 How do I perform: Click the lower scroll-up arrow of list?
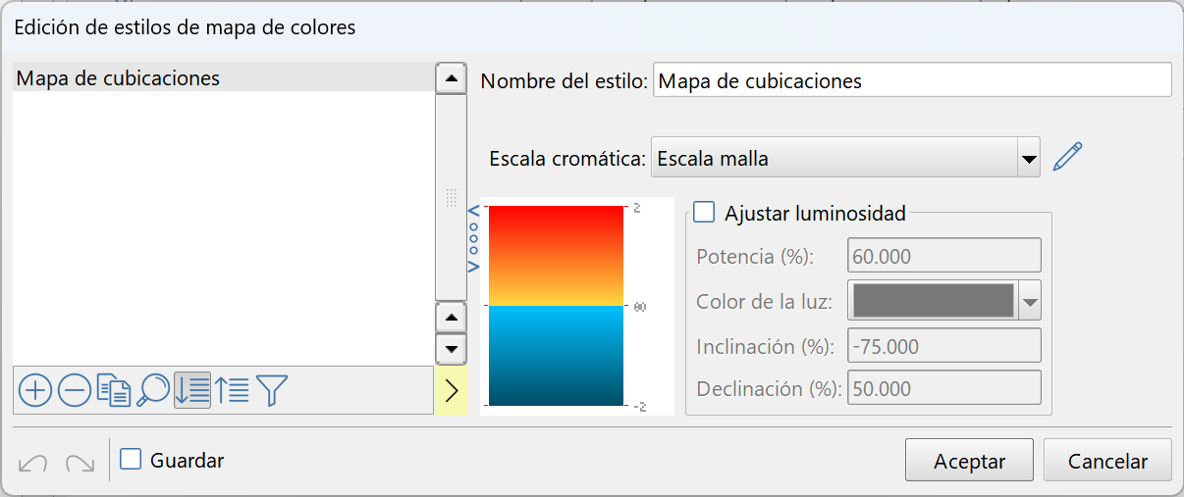coord(451,317)
